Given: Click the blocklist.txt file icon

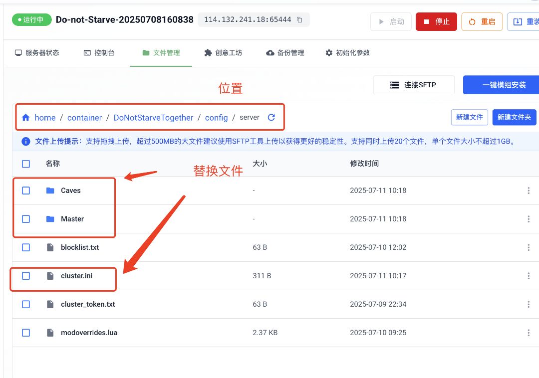Looking at the screenshot, I should 50,247.
